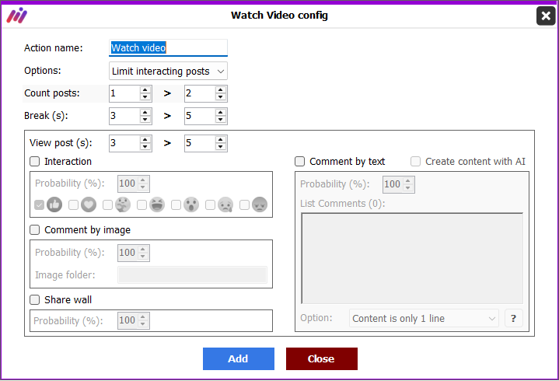This screenshot has height=381, width=559.
Task: Click the app logo in title bar
Action: [17, 16]
